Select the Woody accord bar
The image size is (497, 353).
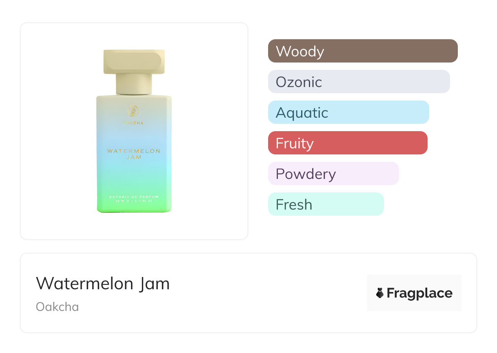pos(362,51)
